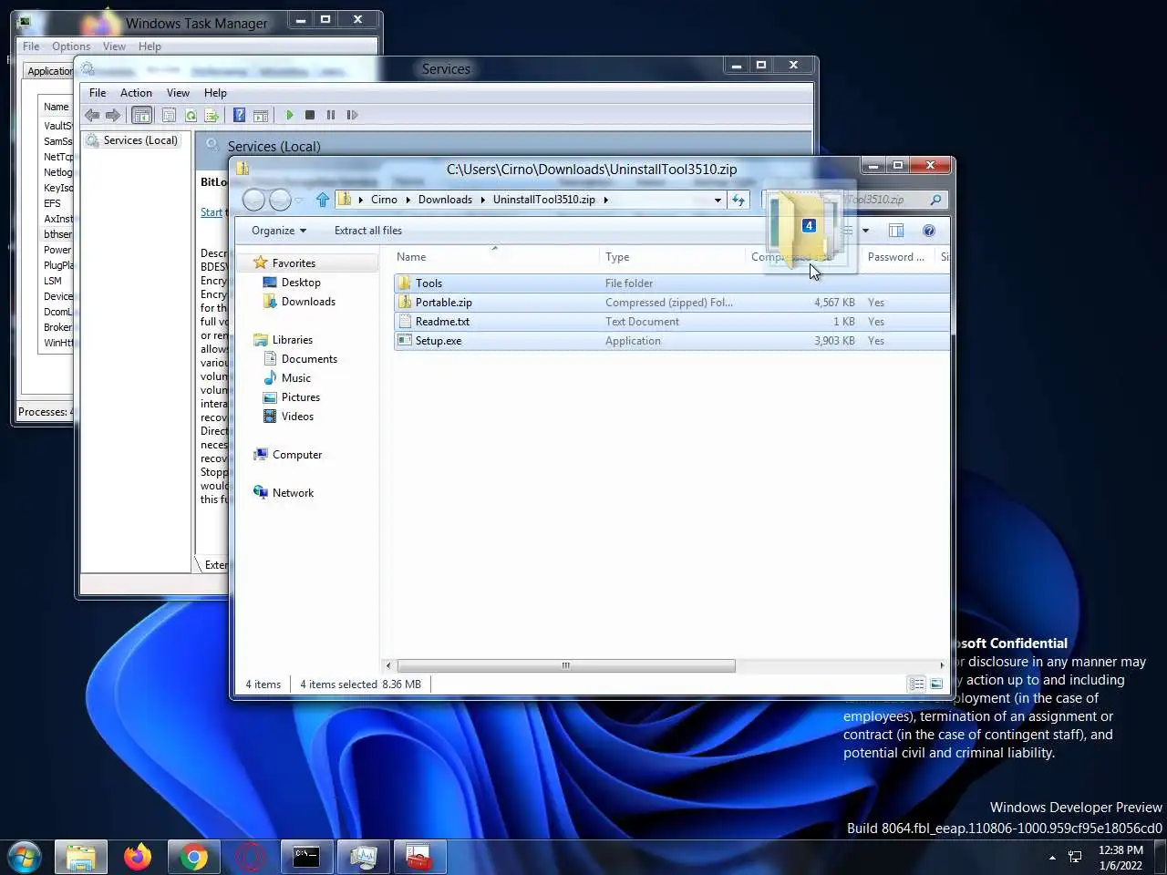Viewport: 1167px width, 875px height.
Task: Open the Start menu orb
Action: point(25,858)
